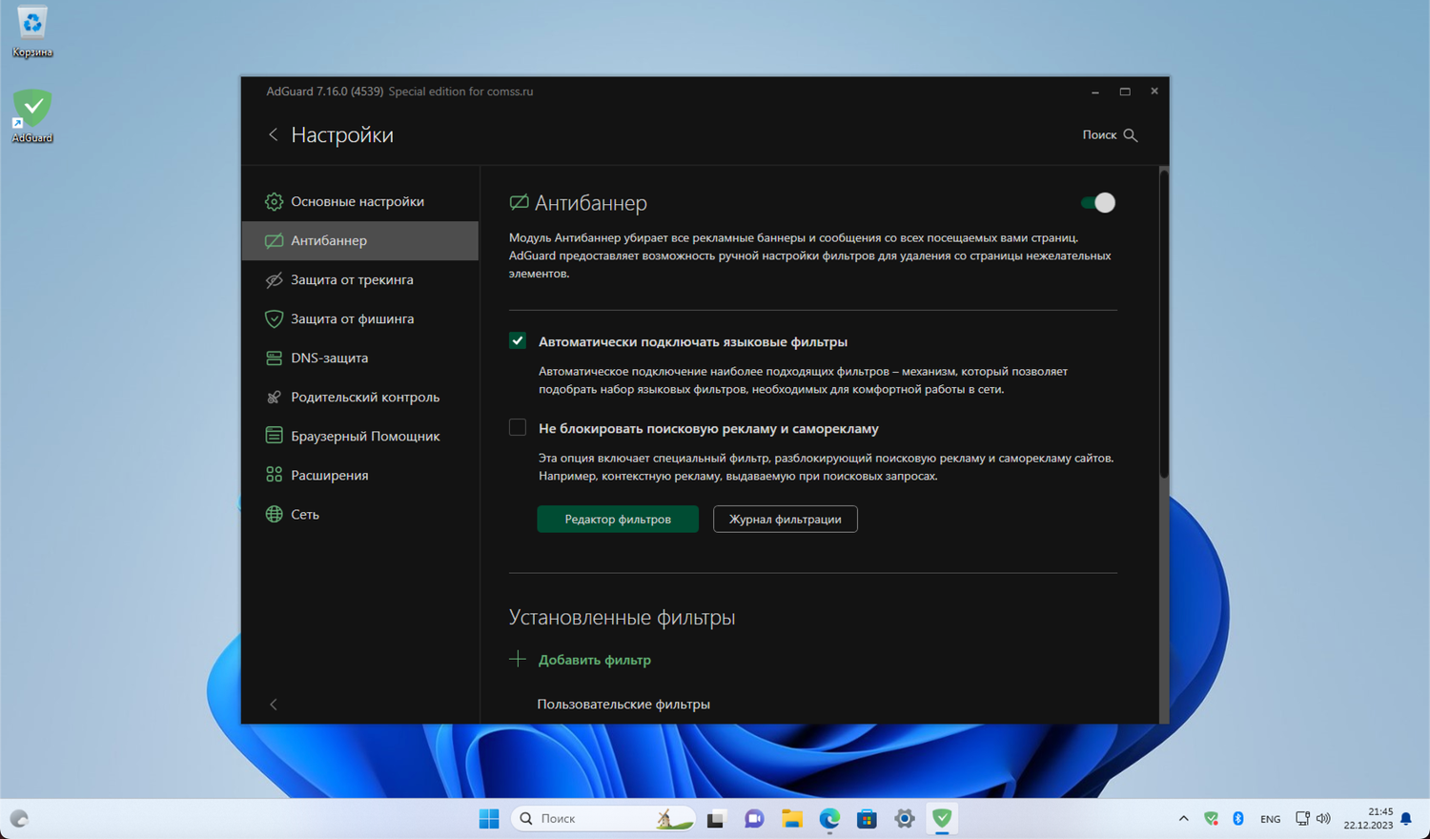Go back using the arrow beside Настройки
The image size is (1430, 839).
(x=273, y=135)
